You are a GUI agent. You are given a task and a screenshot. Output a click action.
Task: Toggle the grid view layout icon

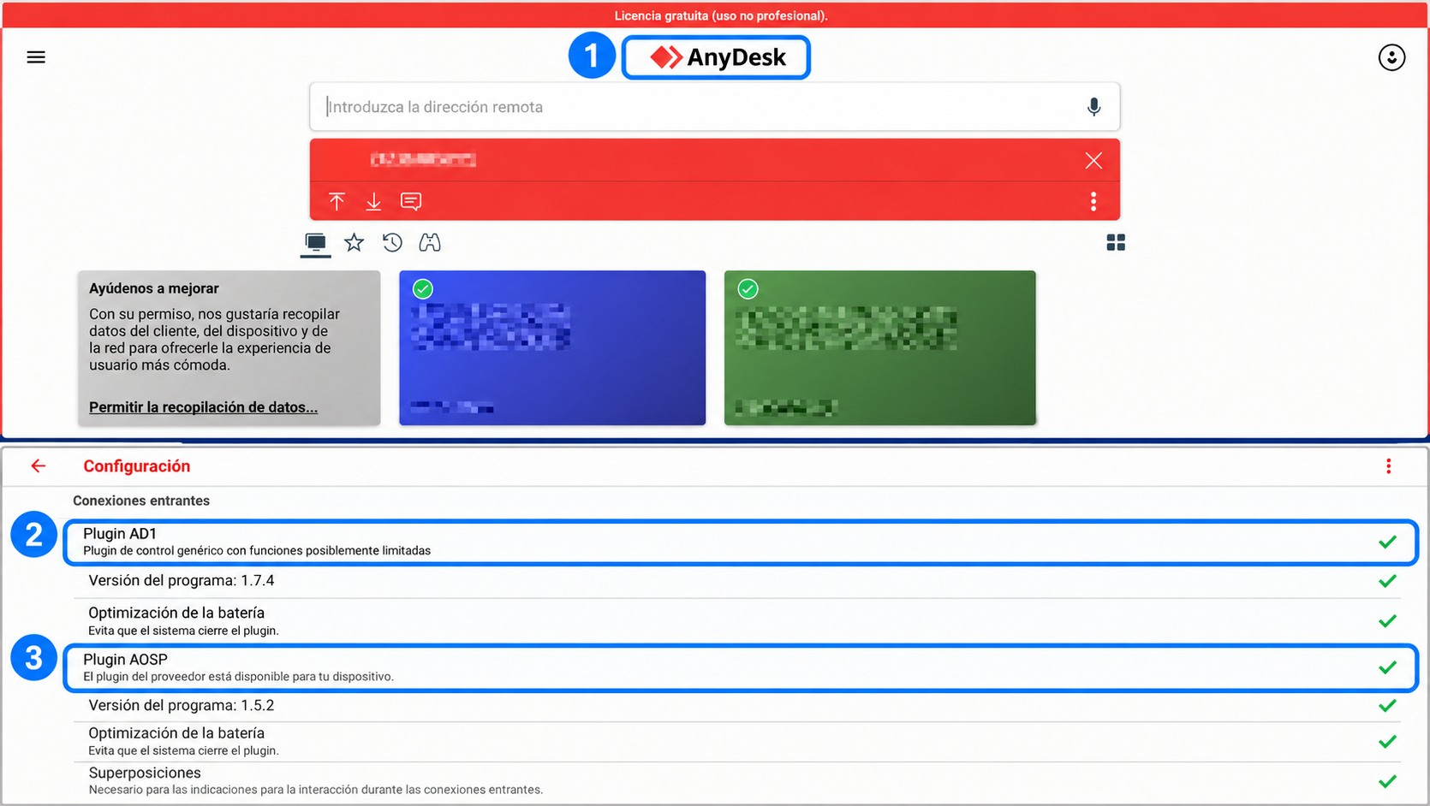[1116, 243]
